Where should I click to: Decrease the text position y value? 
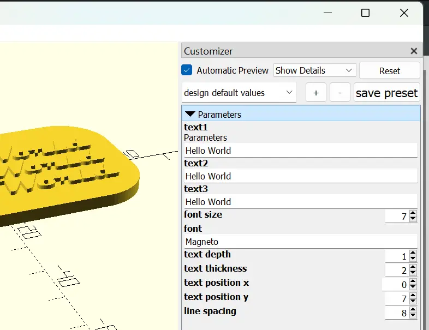coord(413,301)
